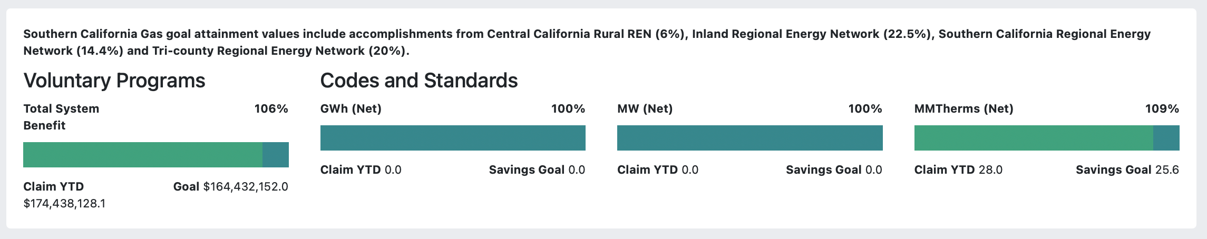Image resolution: width=1207 pixels, height=239 pixels.
Task: Click the Total System Benefit progress bar
Action: click(x=156, y=155)
